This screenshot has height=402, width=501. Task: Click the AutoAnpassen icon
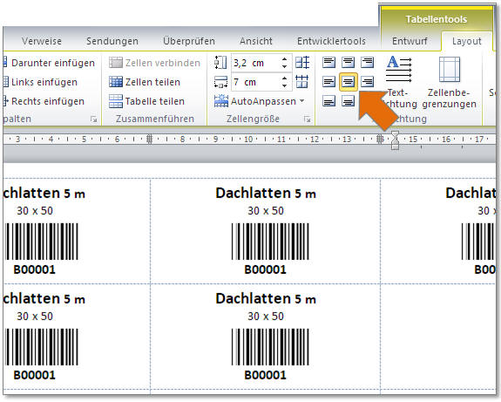pyautogui.click(x=221, y=101)
